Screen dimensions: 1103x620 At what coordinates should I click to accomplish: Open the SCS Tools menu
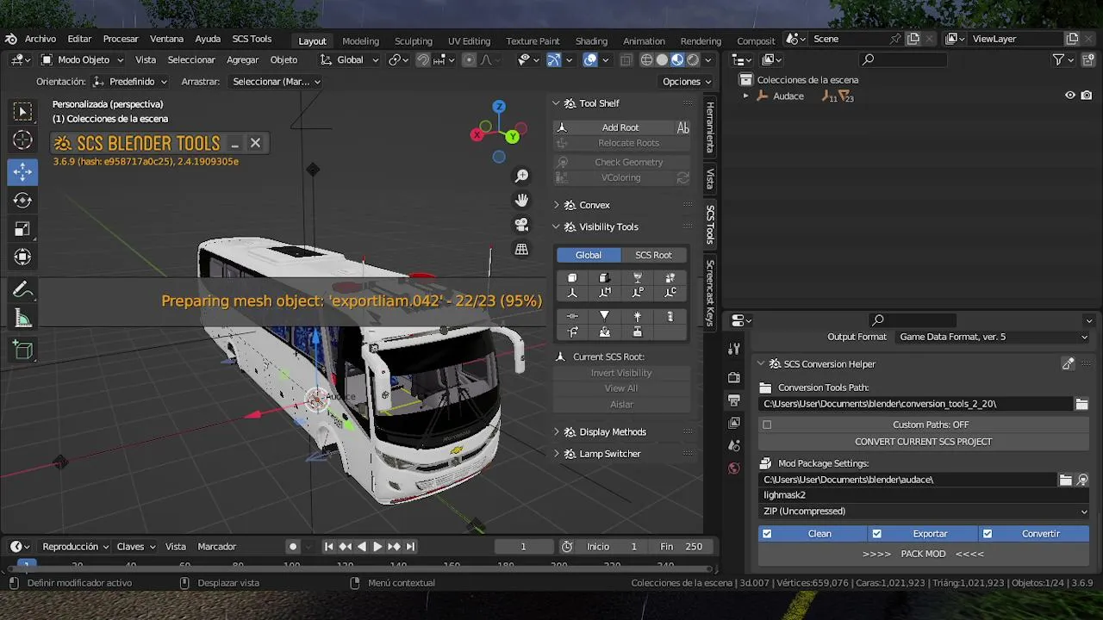tap(252, 39)
